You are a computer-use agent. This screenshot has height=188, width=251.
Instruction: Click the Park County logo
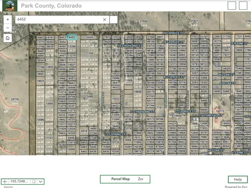(x=10, y=5)
